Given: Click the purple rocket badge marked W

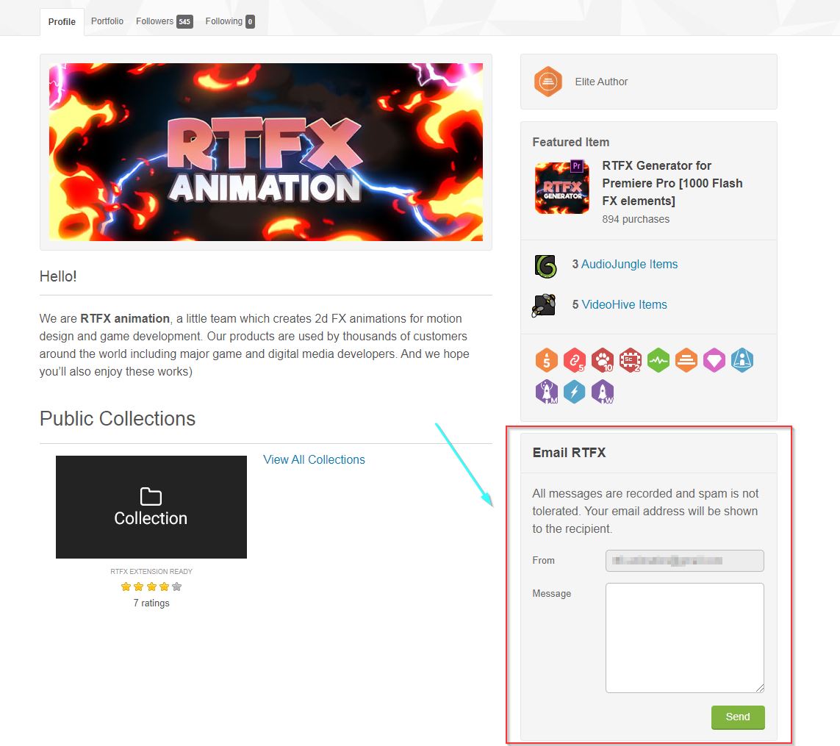Looking at the screenshot, I should pyautogui.click(x=602, y=392).
